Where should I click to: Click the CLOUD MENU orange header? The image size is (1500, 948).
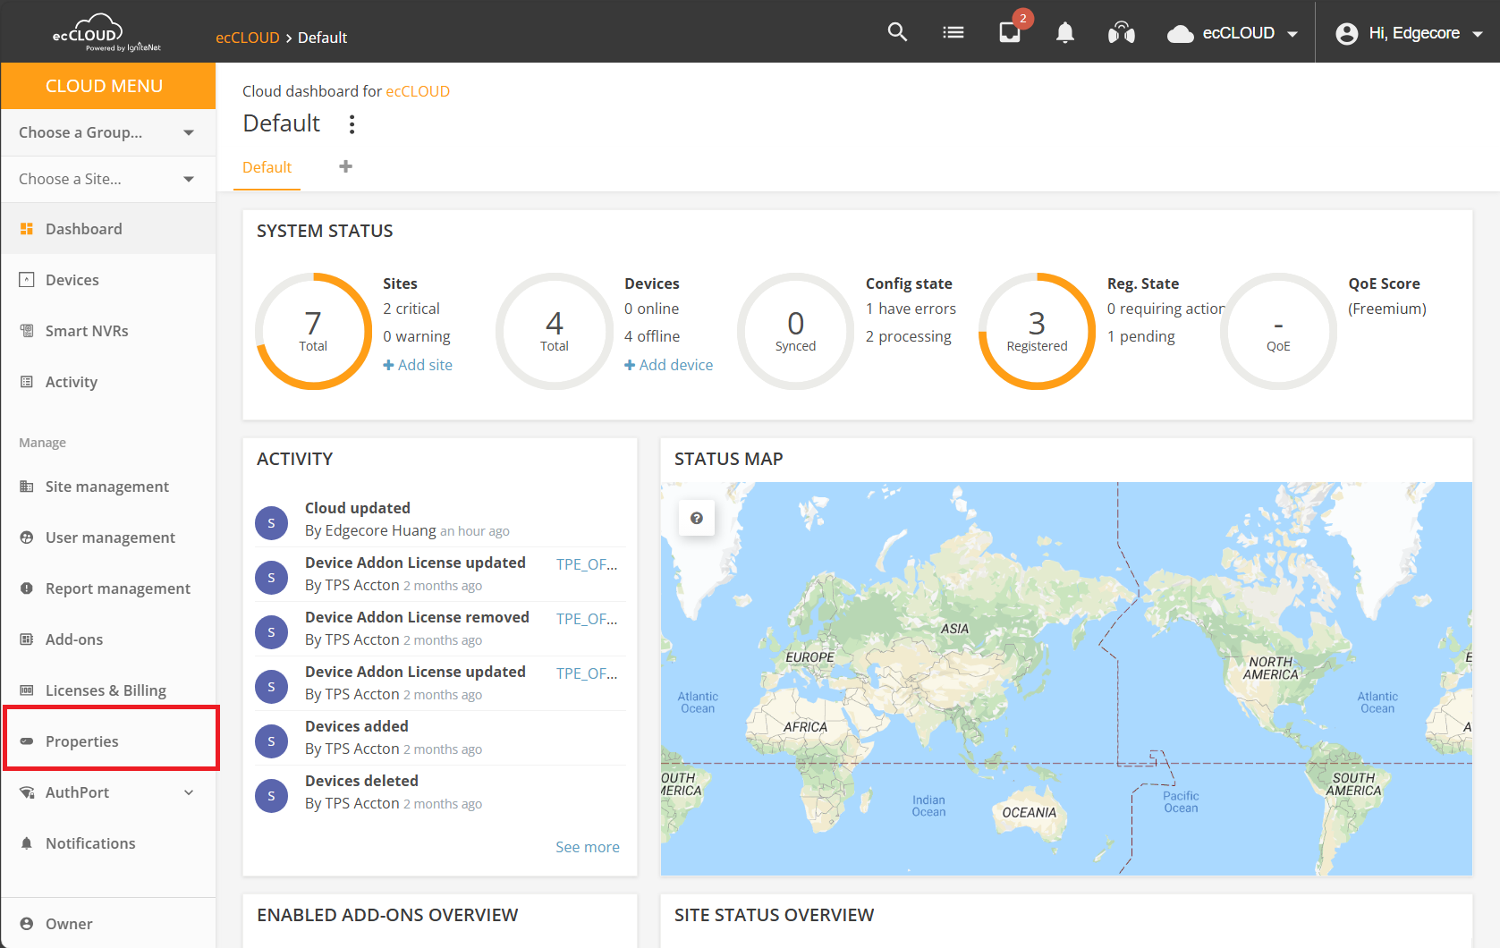click(x=108, y=86)
